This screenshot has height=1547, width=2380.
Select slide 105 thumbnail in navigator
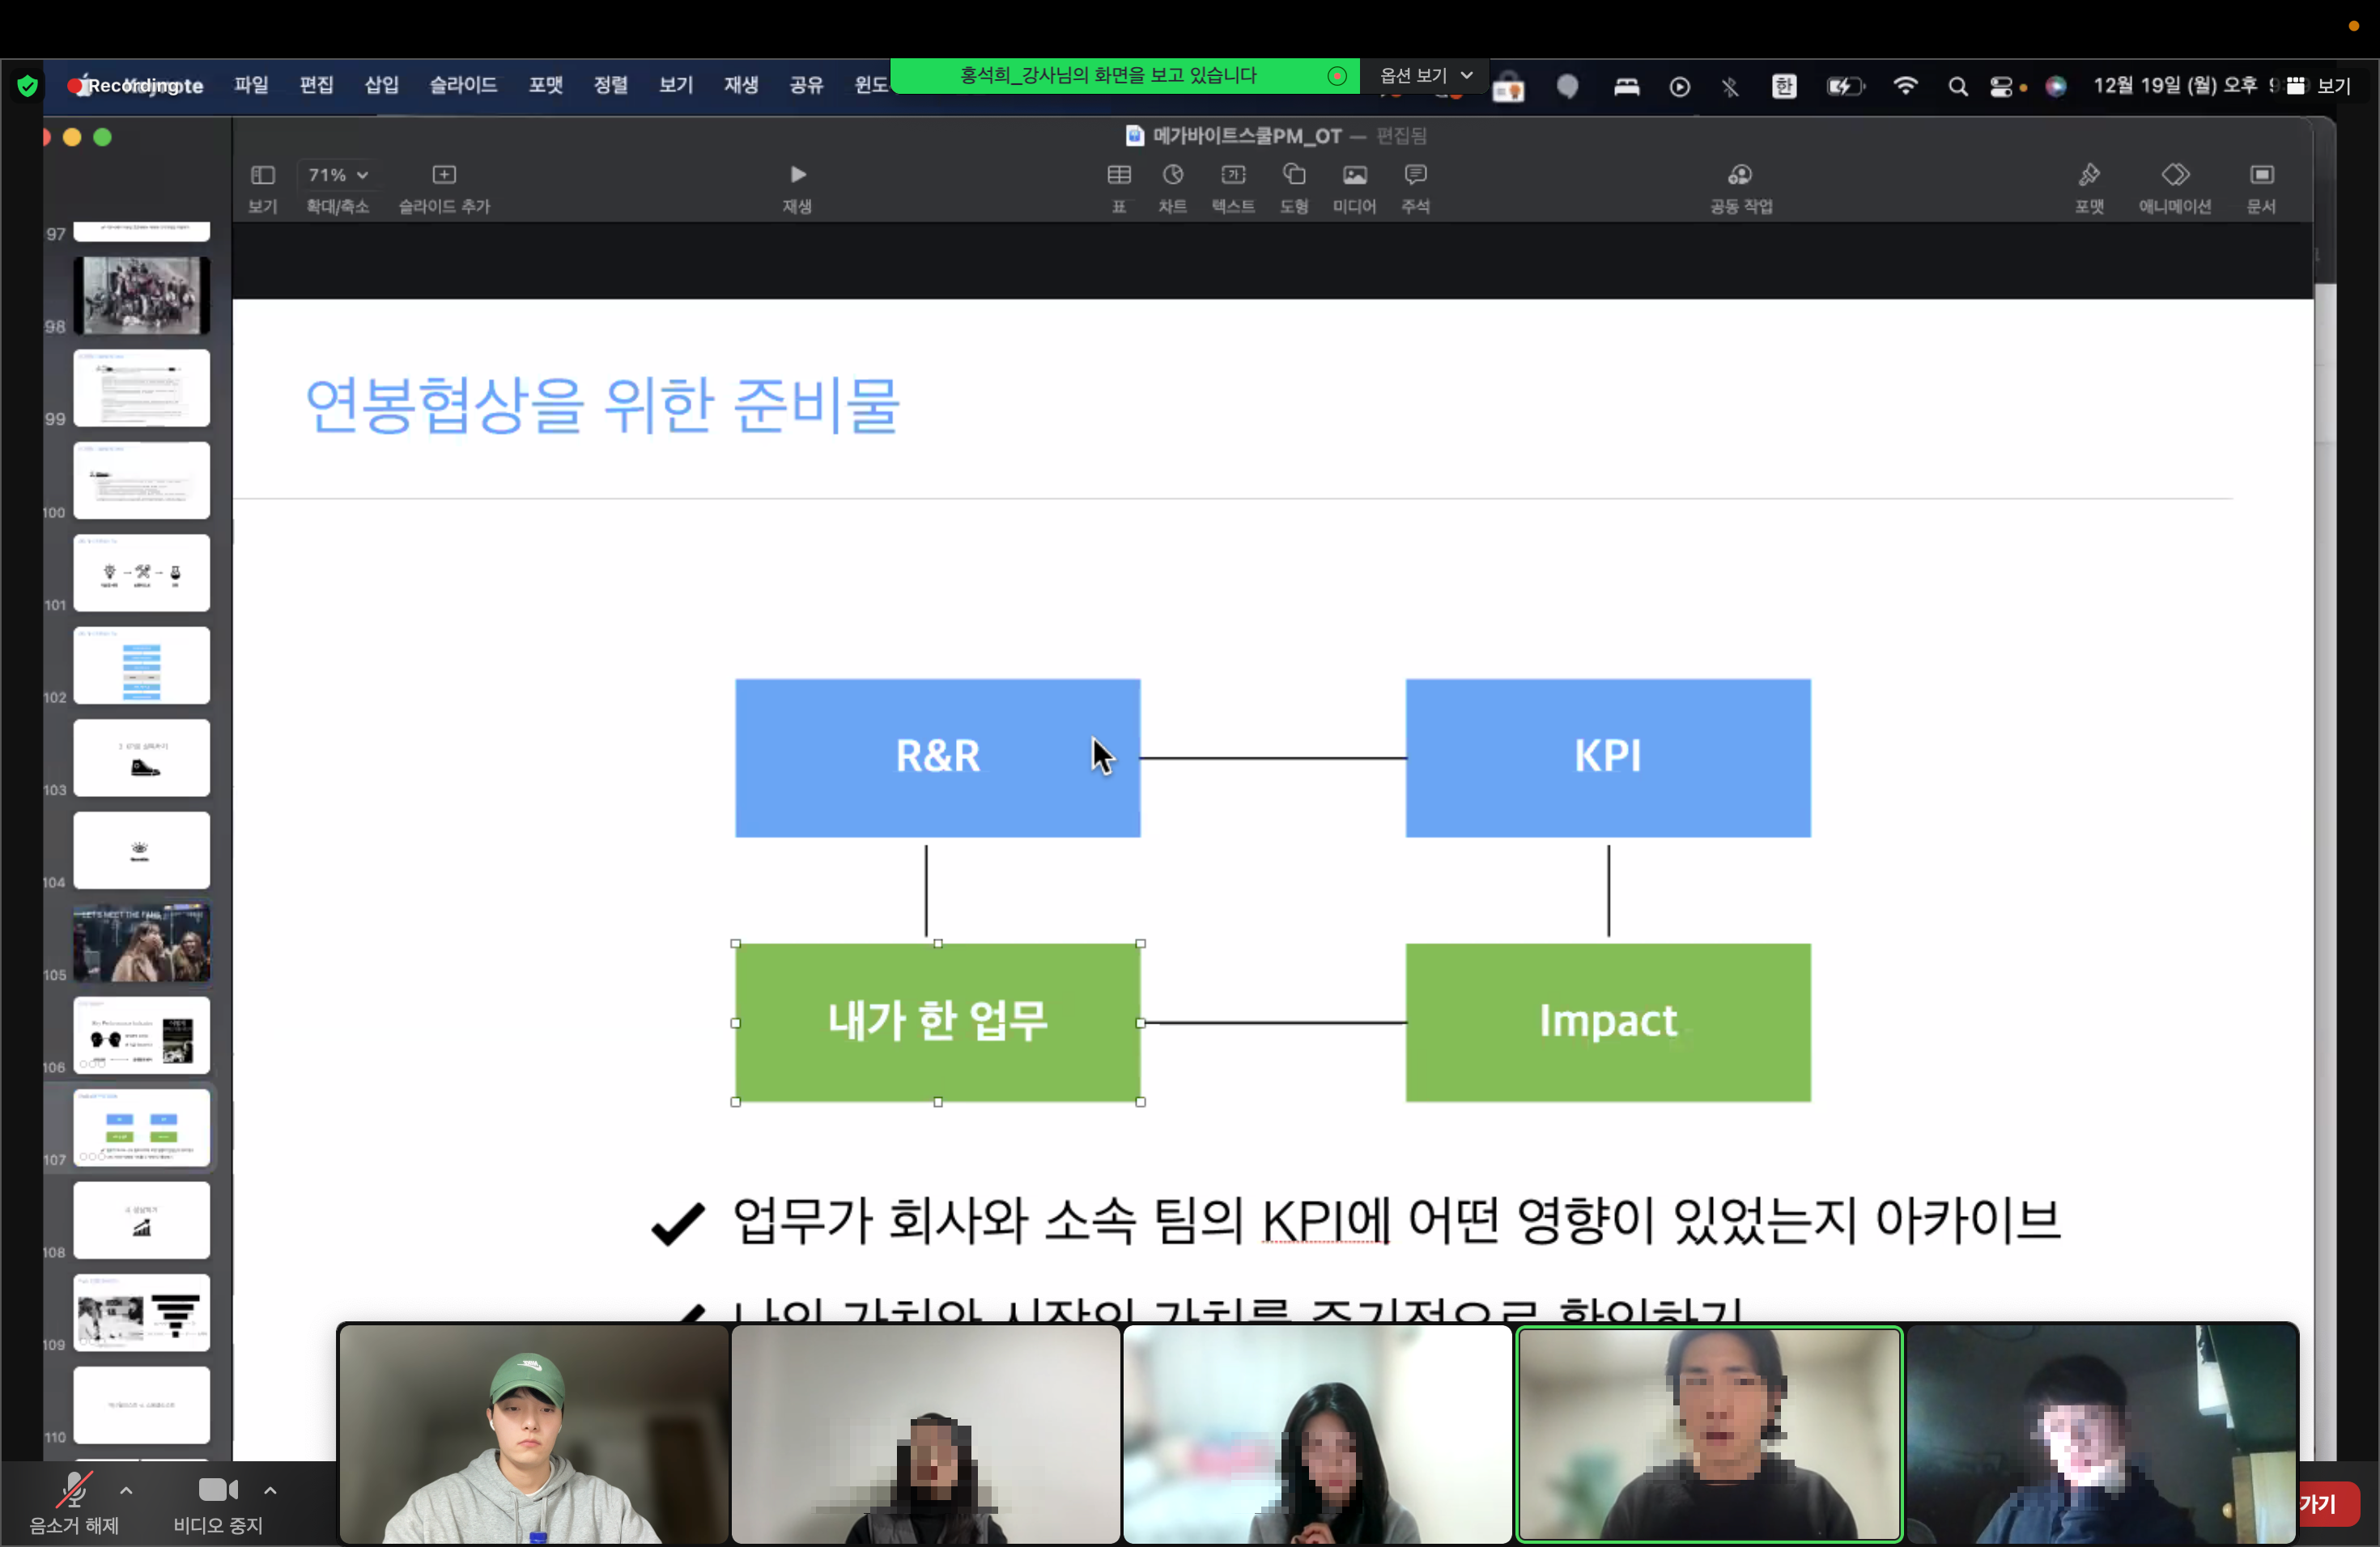(x=141, y=943)
